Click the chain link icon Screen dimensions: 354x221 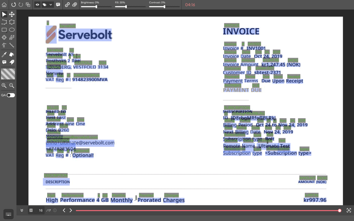[68, 5]
